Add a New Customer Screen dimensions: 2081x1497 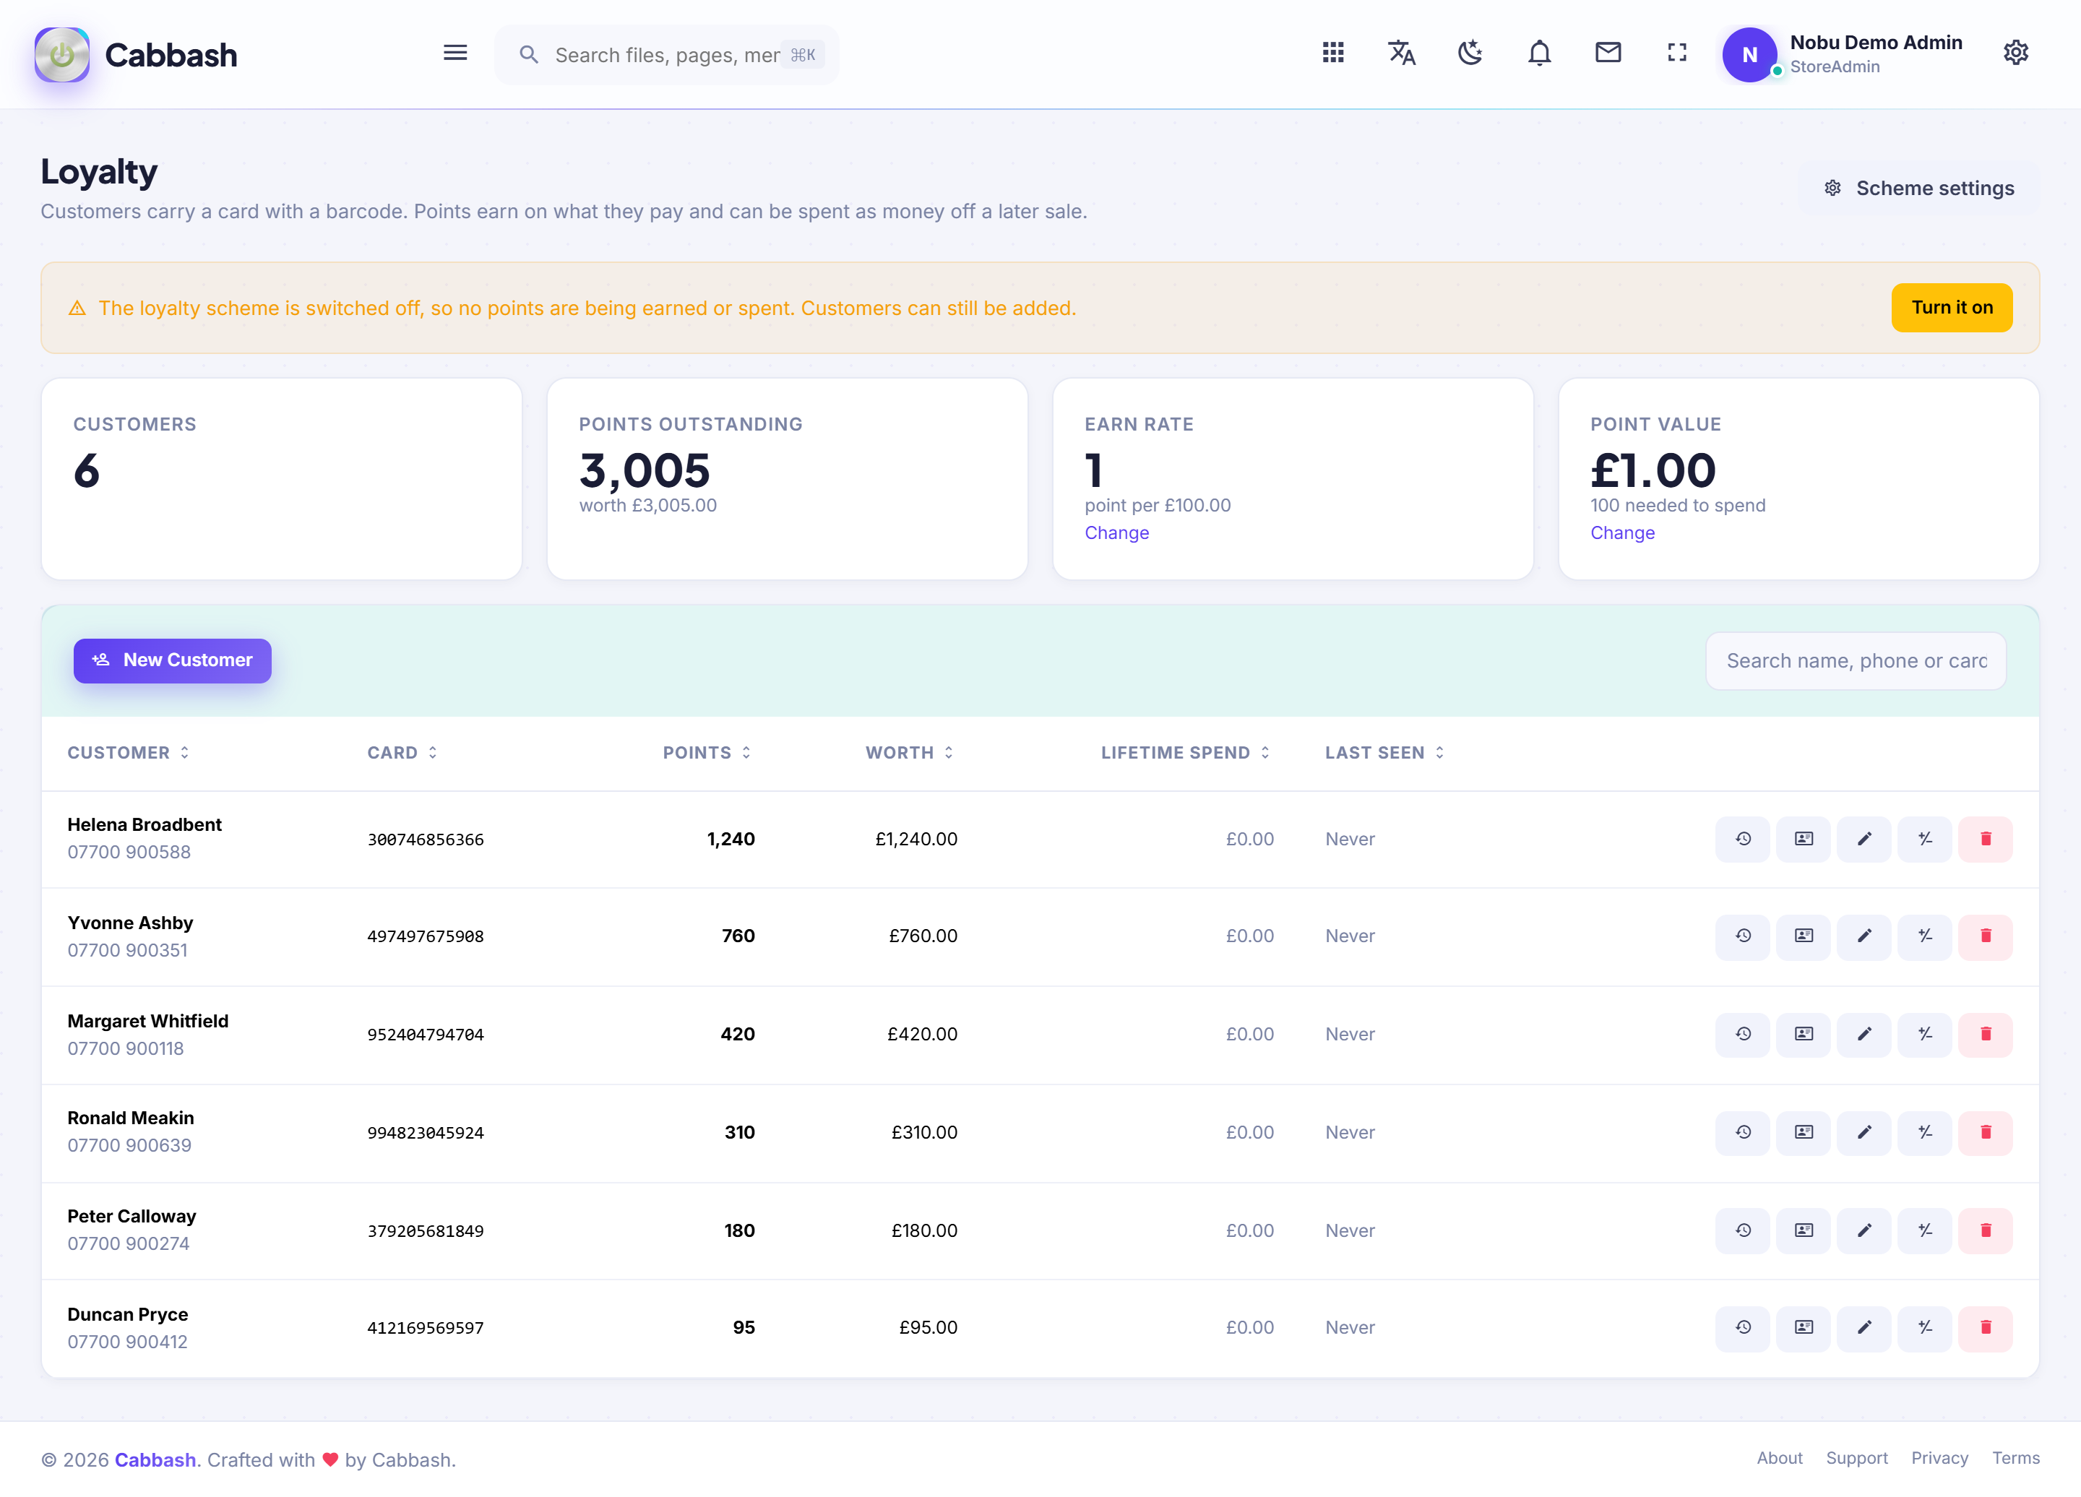(173, 660)
